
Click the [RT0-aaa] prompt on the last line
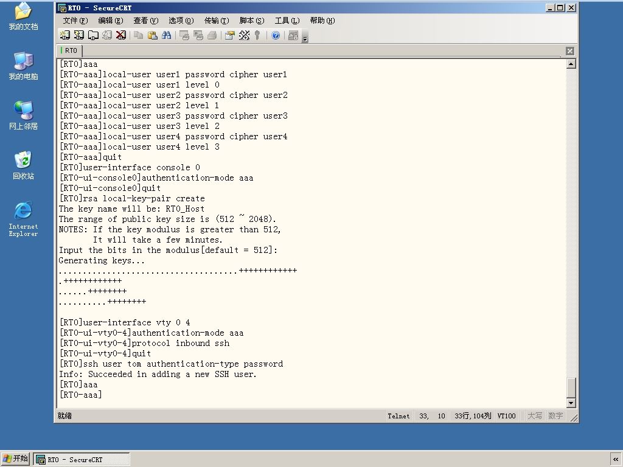[x=81, y=395]
